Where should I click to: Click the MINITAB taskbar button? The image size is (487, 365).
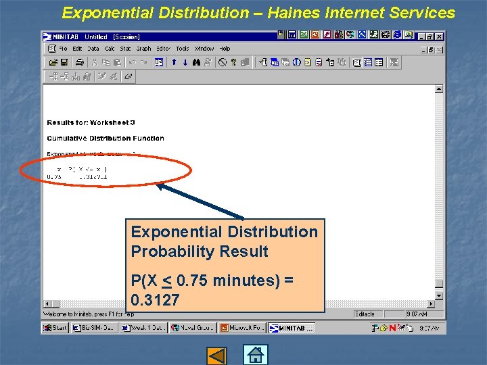click(292, 328)
